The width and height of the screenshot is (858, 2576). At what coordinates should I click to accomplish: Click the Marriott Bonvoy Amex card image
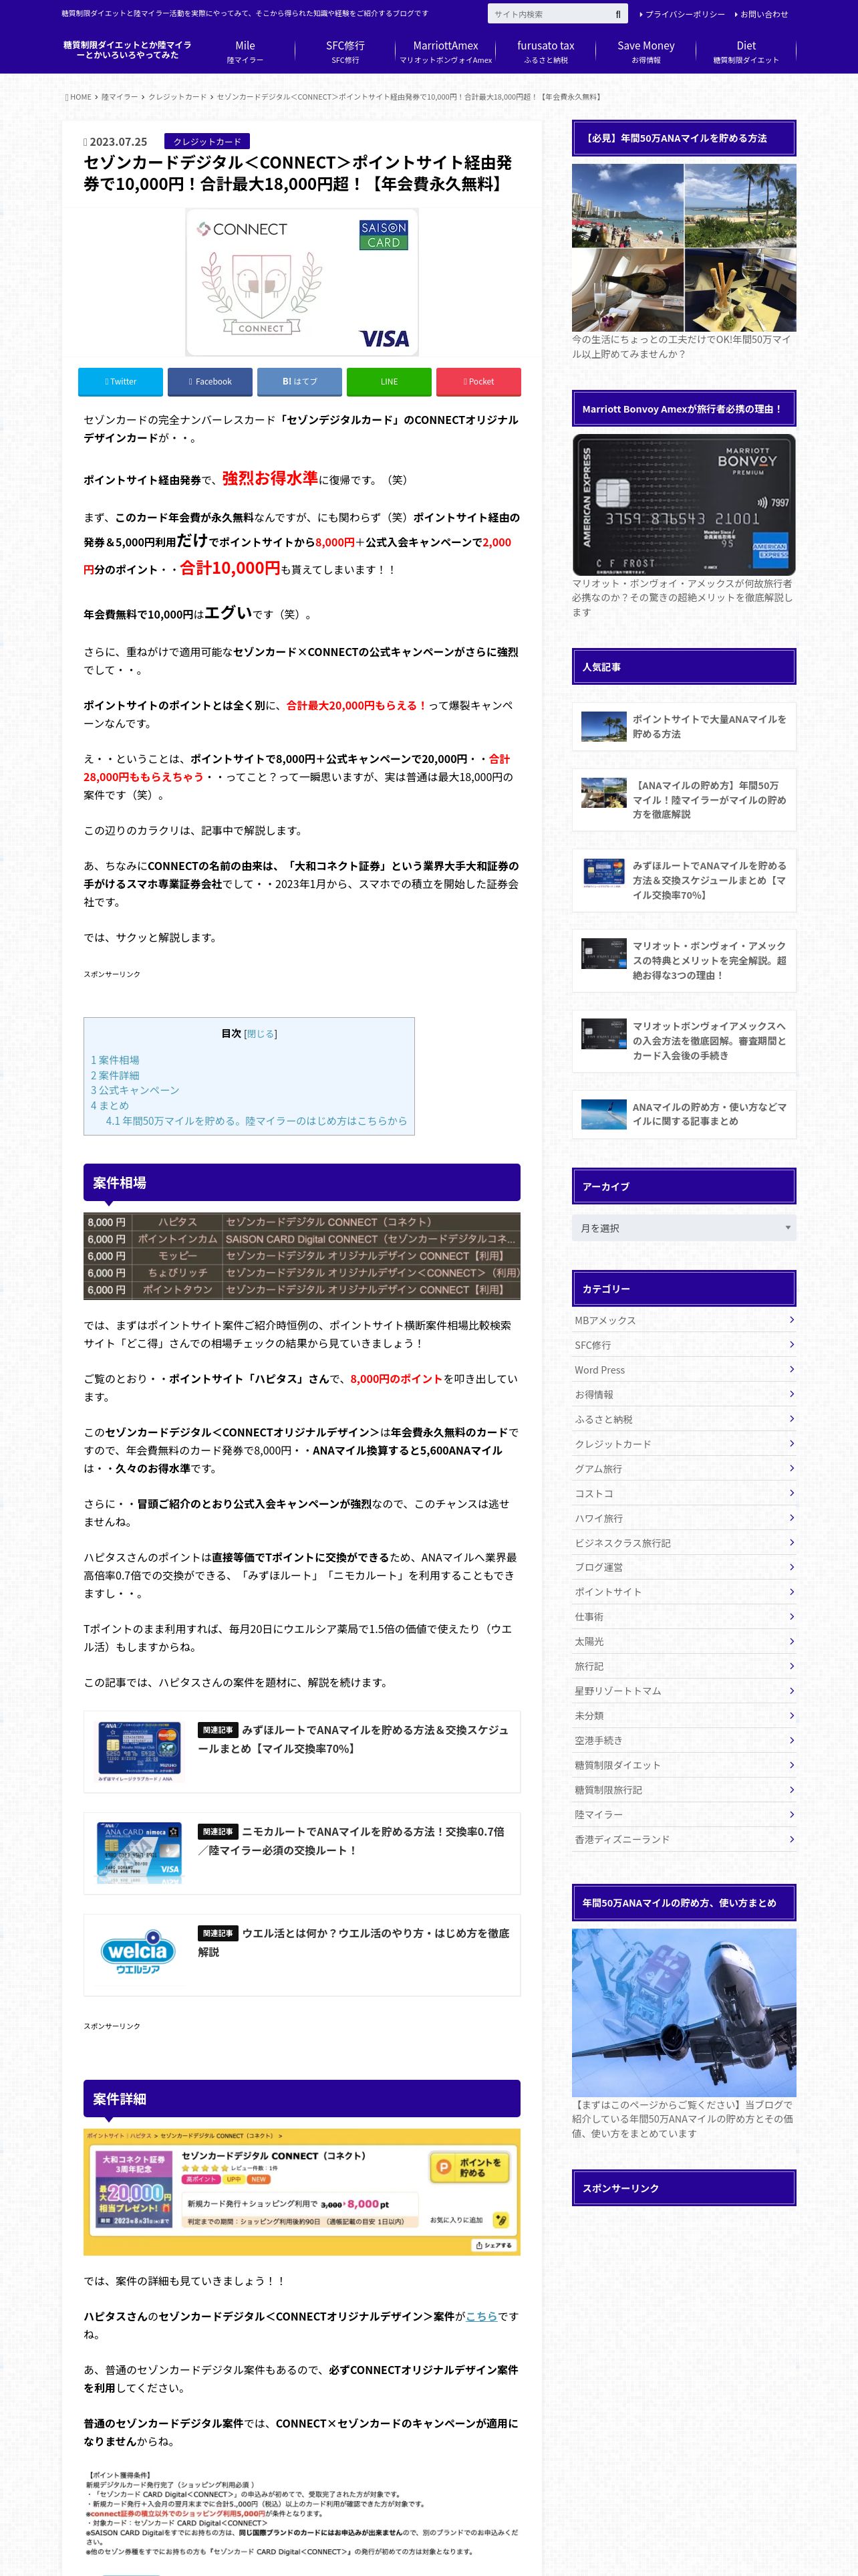click(683, 505)
